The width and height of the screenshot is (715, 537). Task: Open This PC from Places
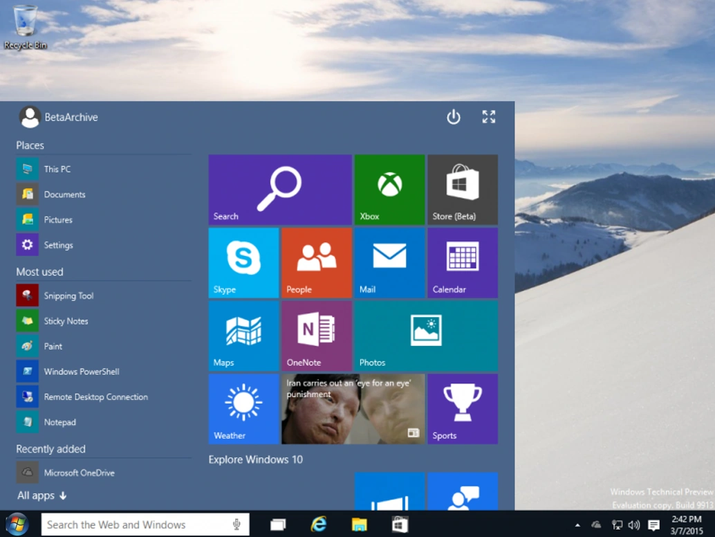coord(104,169)
